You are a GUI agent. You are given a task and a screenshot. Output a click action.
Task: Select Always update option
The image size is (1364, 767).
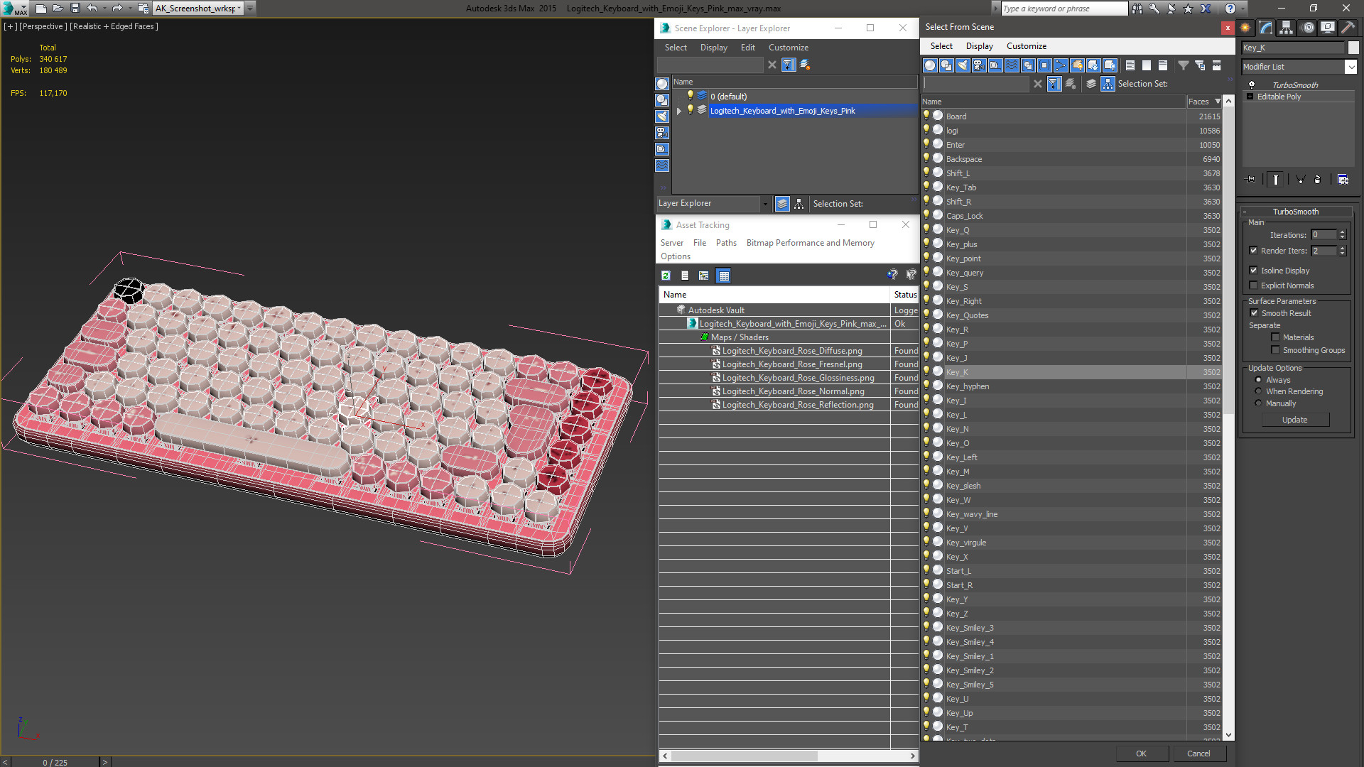coord(1258,380)
